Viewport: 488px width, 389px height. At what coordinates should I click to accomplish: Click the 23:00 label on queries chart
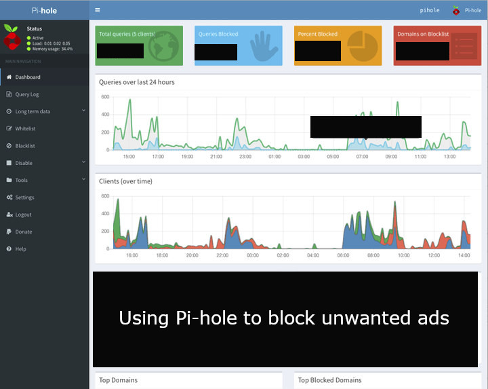(x=245, y=156)
